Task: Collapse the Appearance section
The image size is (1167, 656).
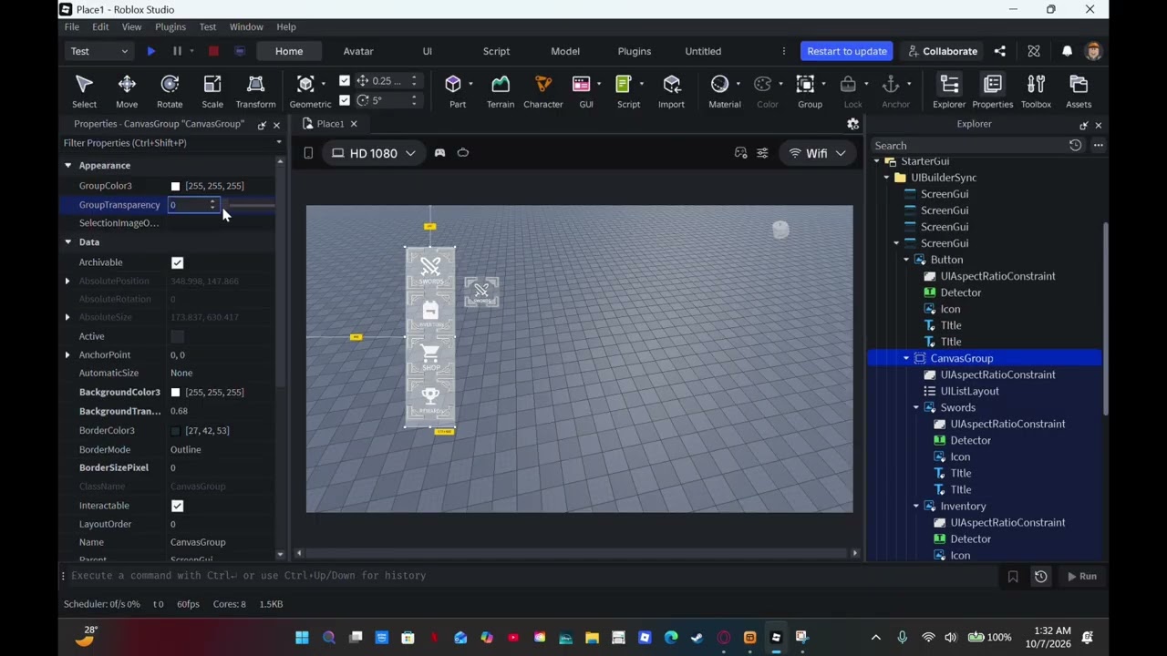Action: [67, 166]
